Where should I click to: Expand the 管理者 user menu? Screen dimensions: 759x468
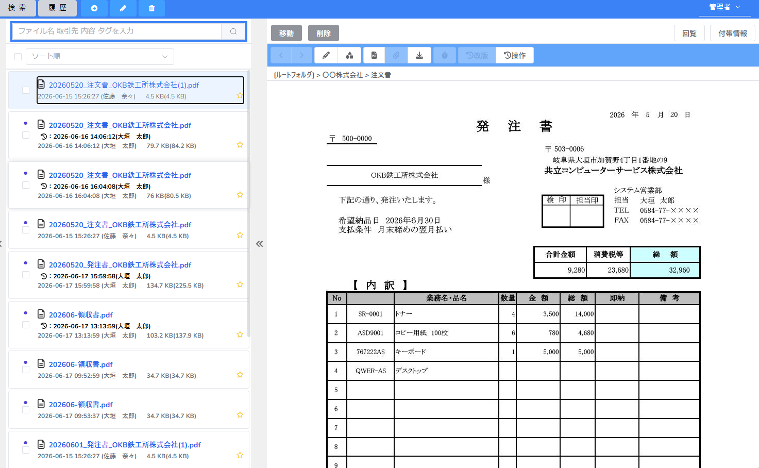[x=724, y=7]
